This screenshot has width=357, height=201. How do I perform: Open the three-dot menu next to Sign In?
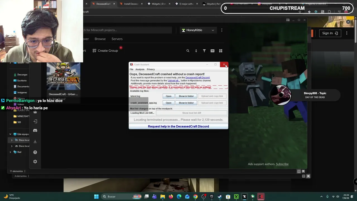coord(347,33)
